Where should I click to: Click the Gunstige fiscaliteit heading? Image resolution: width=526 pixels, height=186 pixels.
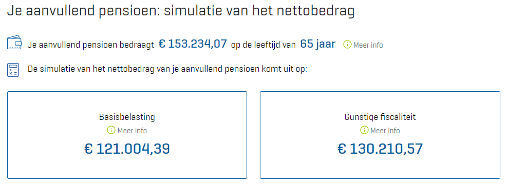[380, 117]
